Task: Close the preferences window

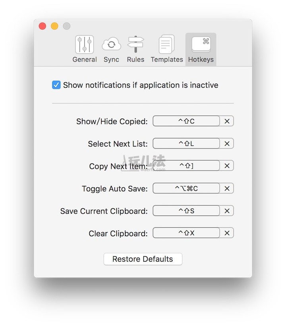Action: [x=42, y=26]
